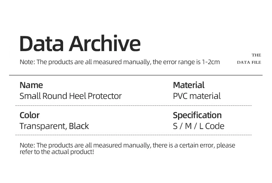Click the dotted line below Name row
This screenshot has width=272, height=183.
[x=133, y=105]
